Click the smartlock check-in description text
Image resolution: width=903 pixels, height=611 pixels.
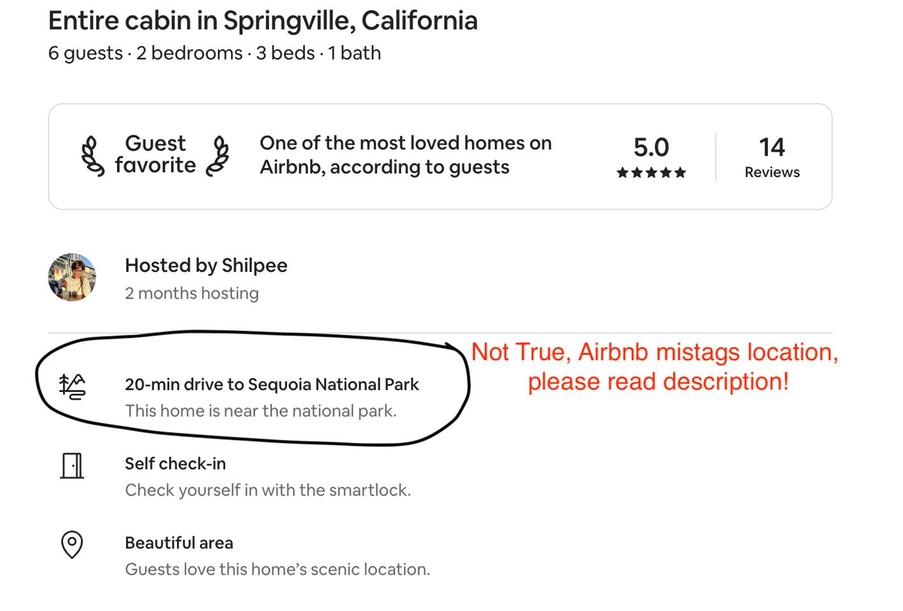click(267, 490)
